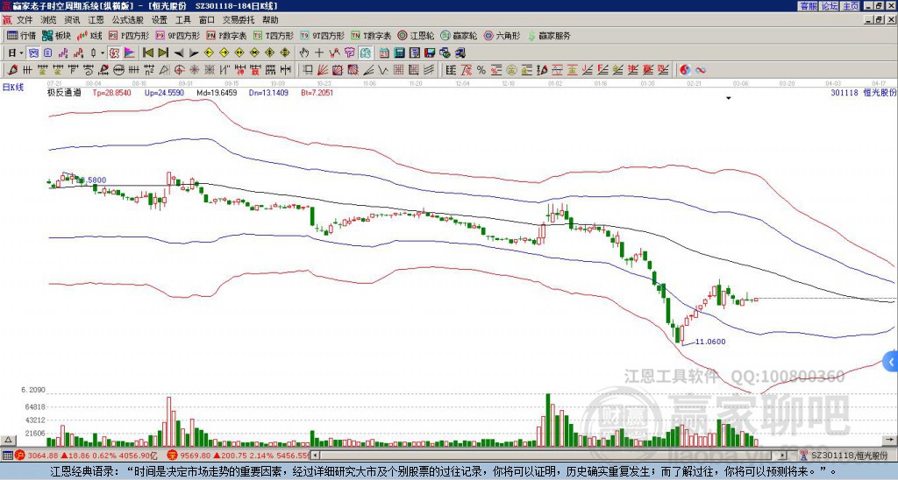The image size is (898, 480).
Task: Click the Md=19.6459 value
Action: tap(217, 92)
